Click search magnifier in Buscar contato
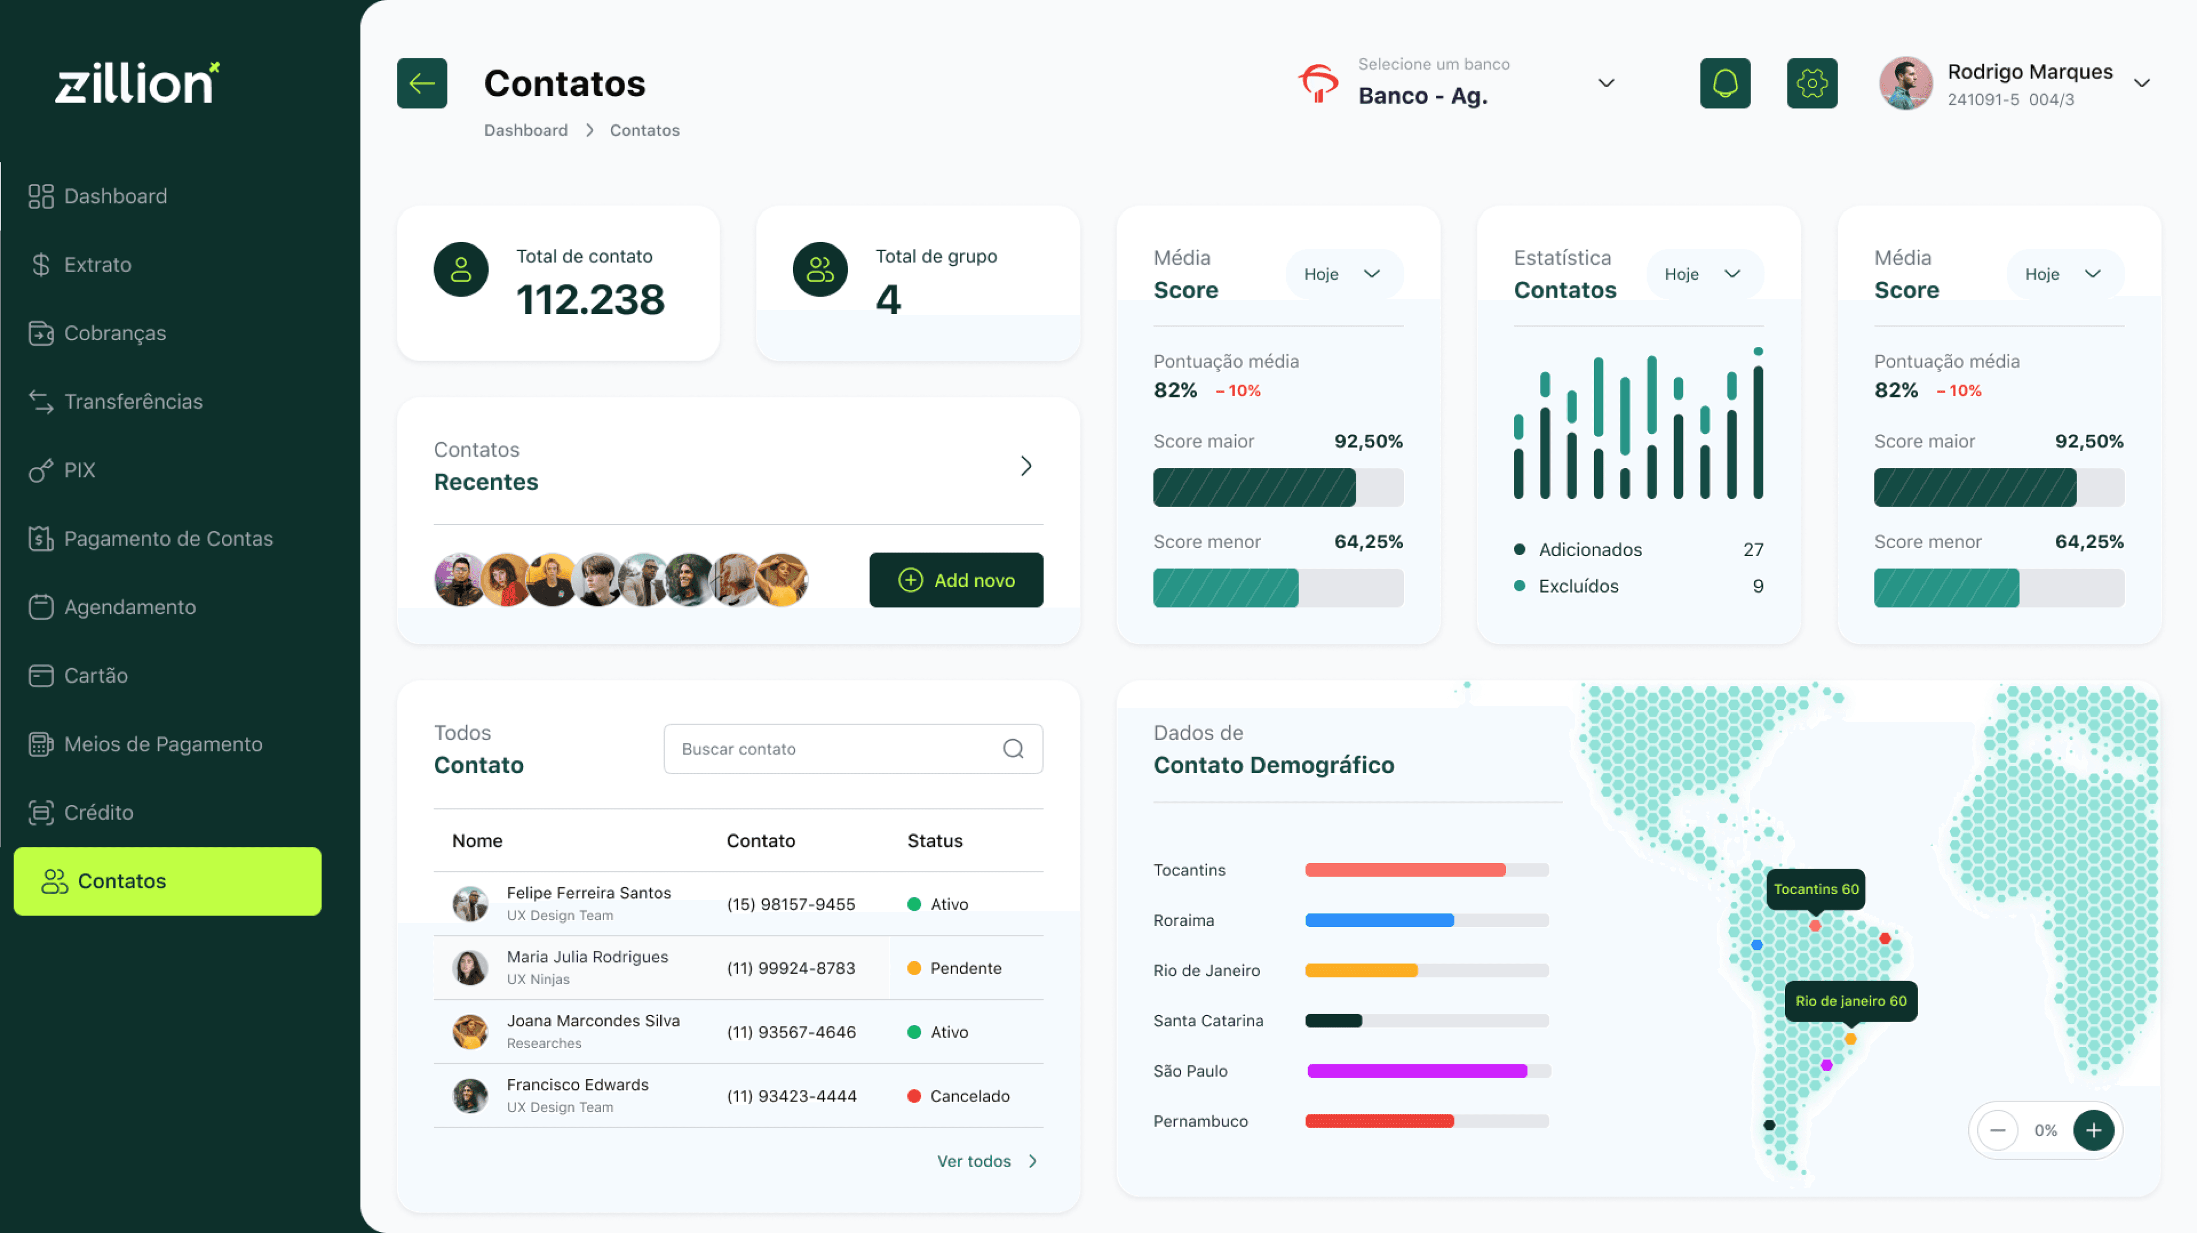The height and width of the screenshot is (1233, 2197). pyautogui.click(x=1012, y=749)
